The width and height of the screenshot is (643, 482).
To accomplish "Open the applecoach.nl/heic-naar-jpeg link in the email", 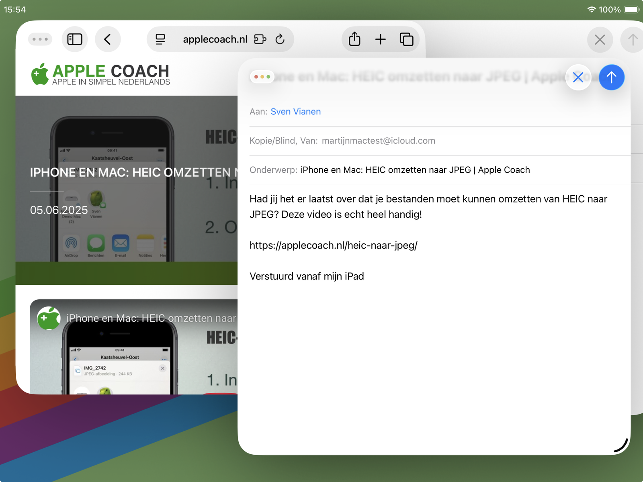I will (334, 245).
